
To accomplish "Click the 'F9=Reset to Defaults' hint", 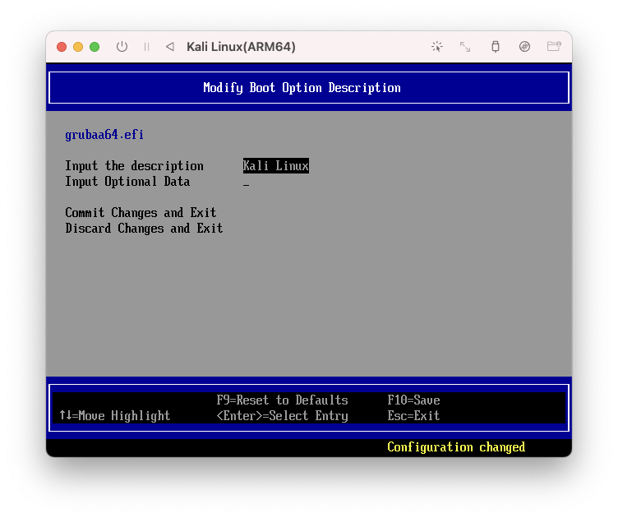I will (x=282, y=400).
